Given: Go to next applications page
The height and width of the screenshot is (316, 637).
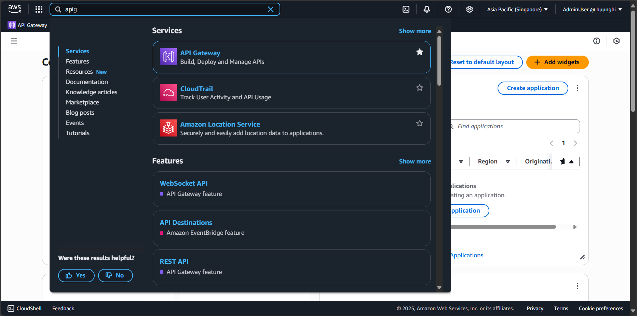Looking at the screenshot, I should click(575, 143).
